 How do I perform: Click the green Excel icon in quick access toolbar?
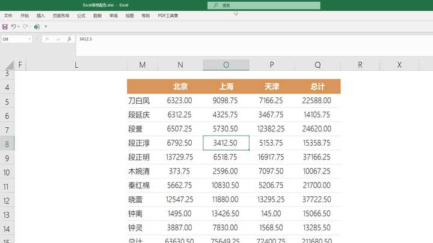[37, 26]
